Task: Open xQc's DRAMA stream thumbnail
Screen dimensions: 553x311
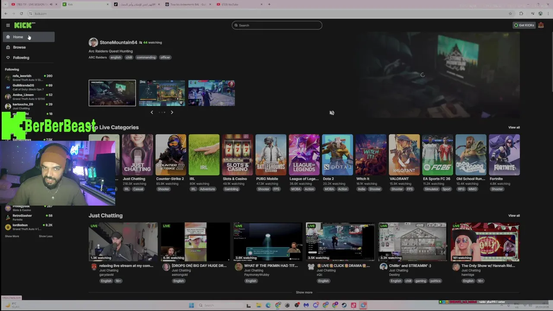Action: pyautogui.click(x=340, y=242)
